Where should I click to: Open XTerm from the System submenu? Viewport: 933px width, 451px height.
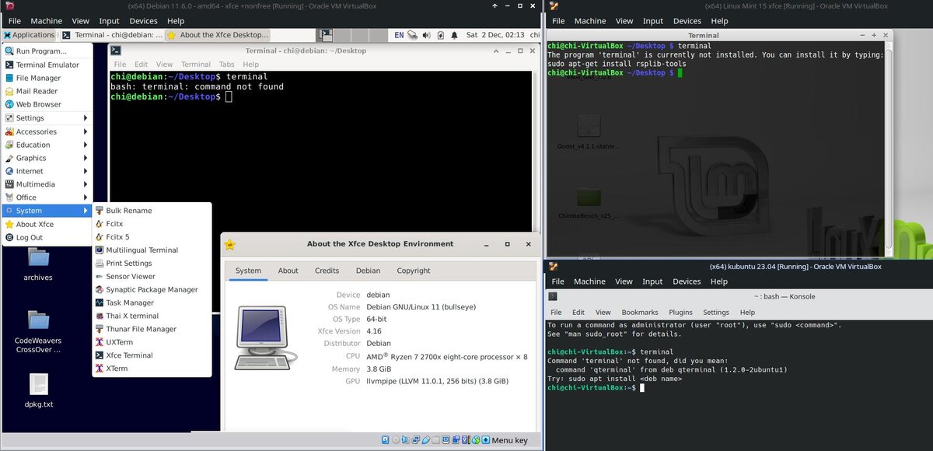(x=152, y=369)
